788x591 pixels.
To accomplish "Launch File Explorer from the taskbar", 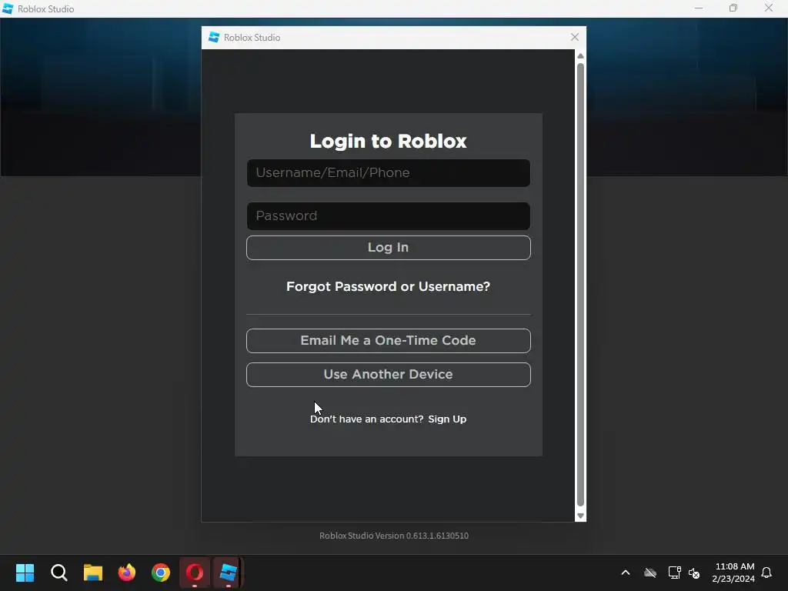I will [x=93, y=573].
